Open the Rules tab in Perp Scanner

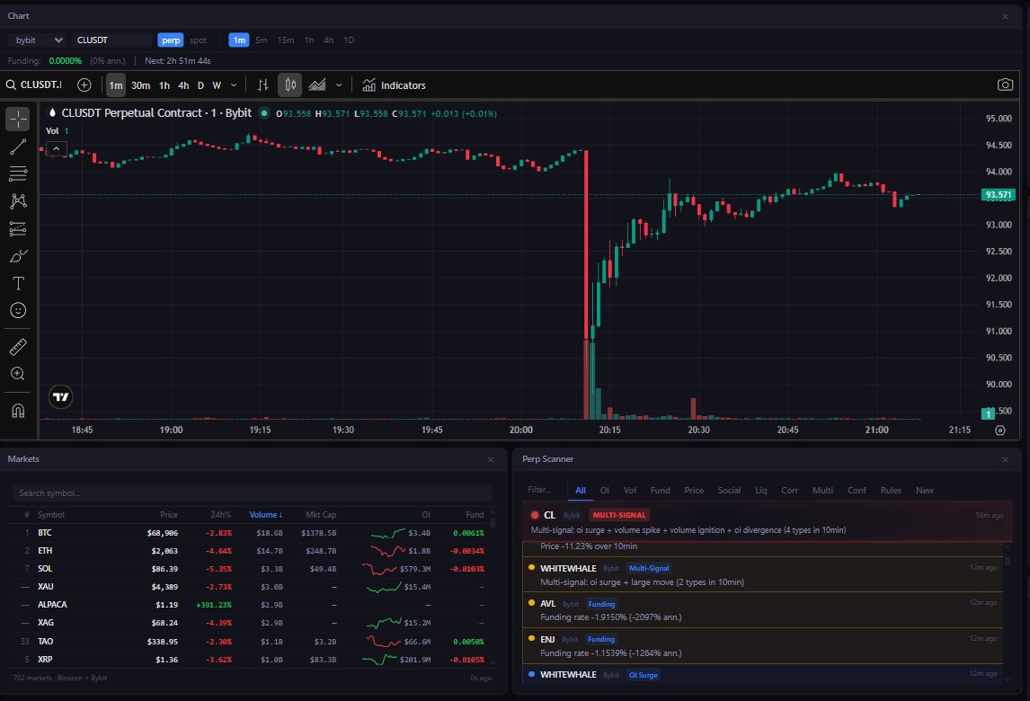tap(891, 490)
